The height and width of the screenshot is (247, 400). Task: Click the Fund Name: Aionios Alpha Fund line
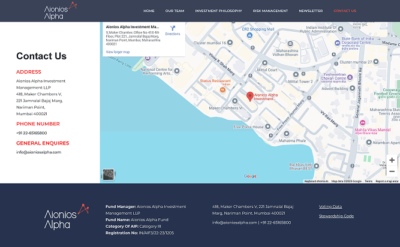coord(137,220)
